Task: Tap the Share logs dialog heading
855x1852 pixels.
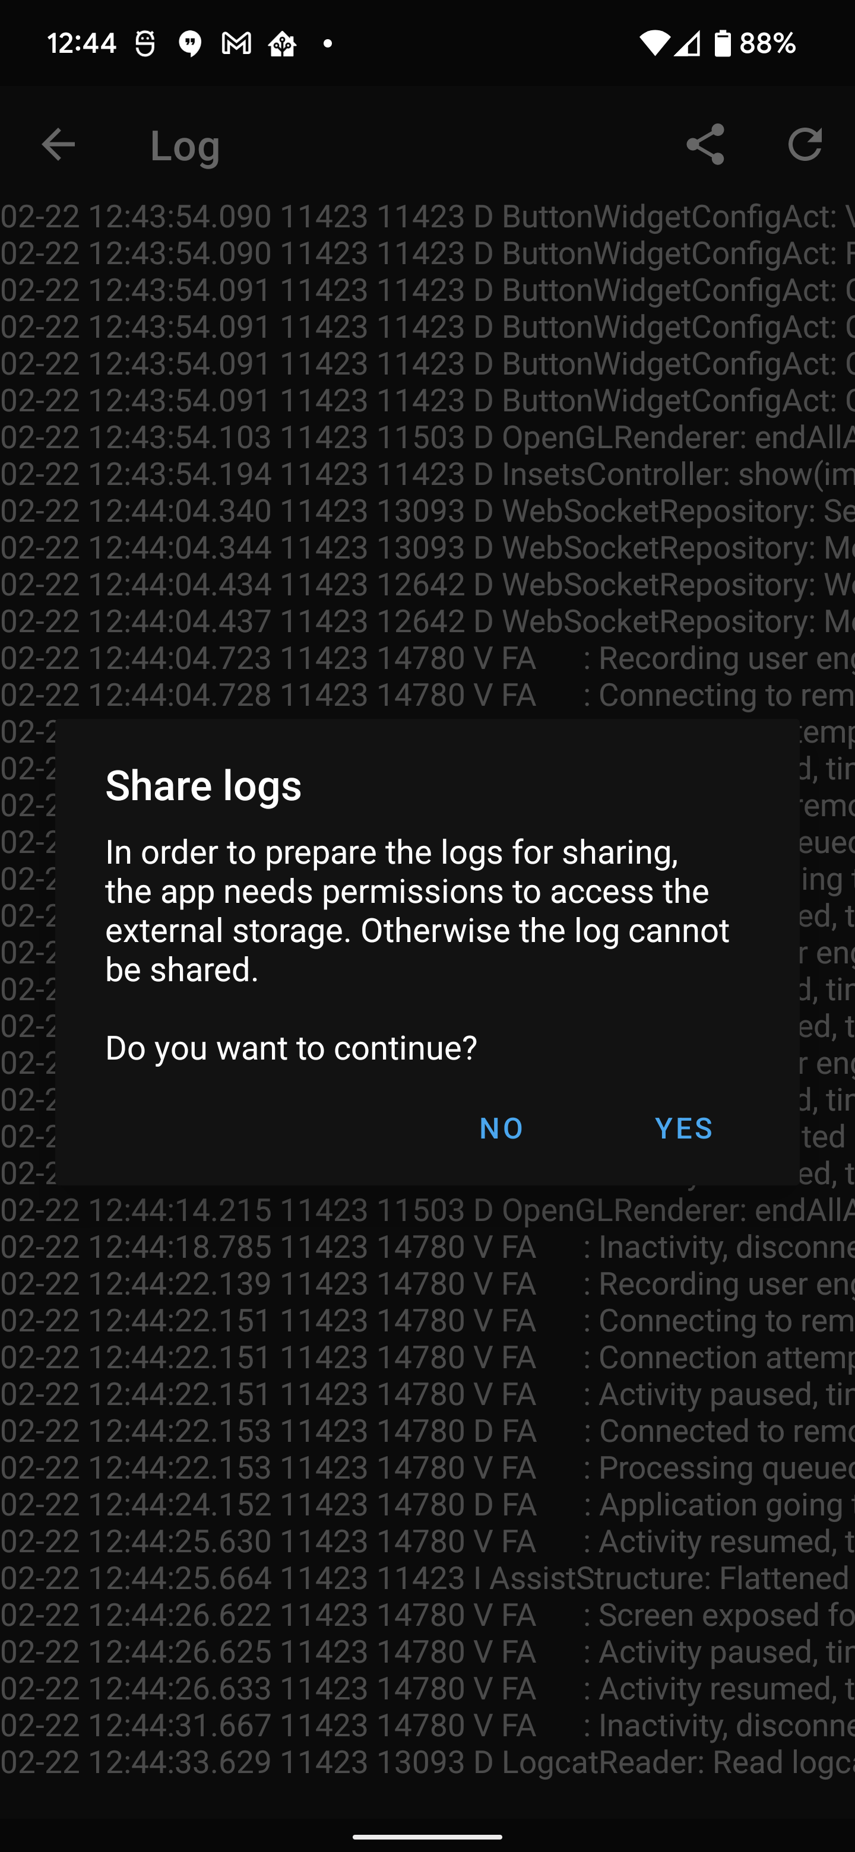Action: click(x=204, y=785)
